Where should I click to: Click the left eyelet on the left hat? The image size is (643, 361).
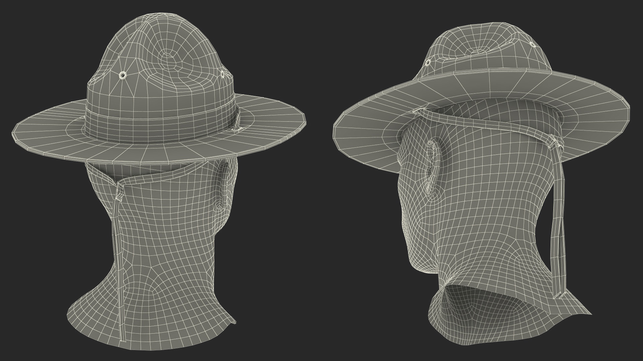tap(123, 75)
